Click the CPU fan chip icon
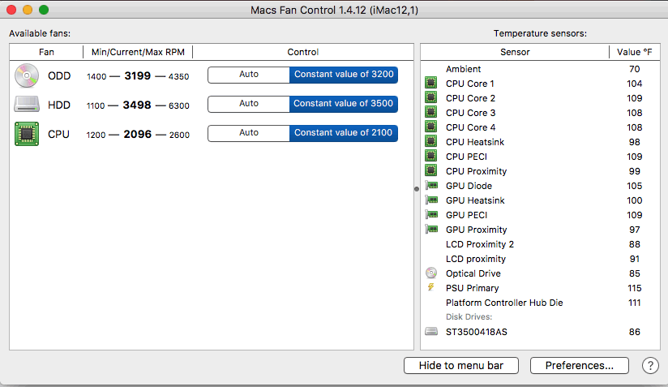Screen dimensions: 668x387 [27, 134]
